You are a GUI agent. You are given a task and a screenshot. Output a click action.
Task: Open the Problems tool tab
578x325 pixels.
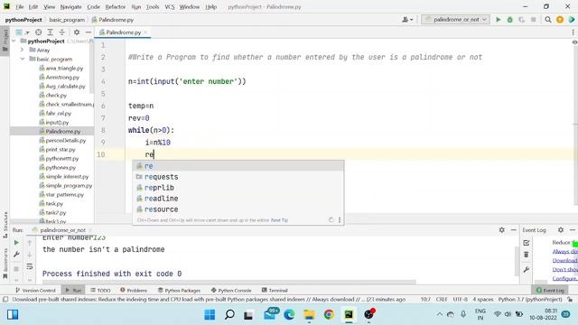134,291
